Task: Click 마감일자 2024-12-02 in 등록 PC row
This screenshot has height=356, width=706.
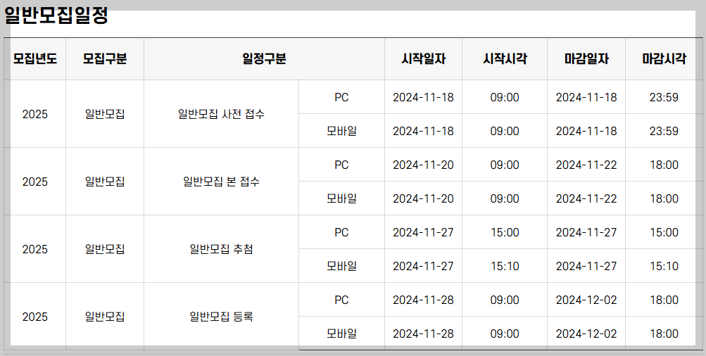Action: coord(586,300)
